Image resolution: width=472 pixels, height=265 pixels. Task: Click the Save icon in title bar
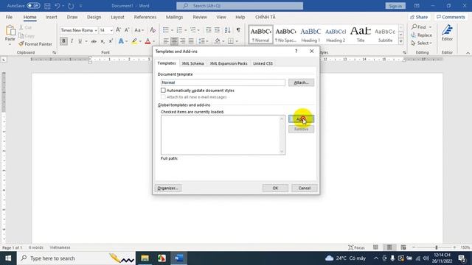click(x=47, y=6)
